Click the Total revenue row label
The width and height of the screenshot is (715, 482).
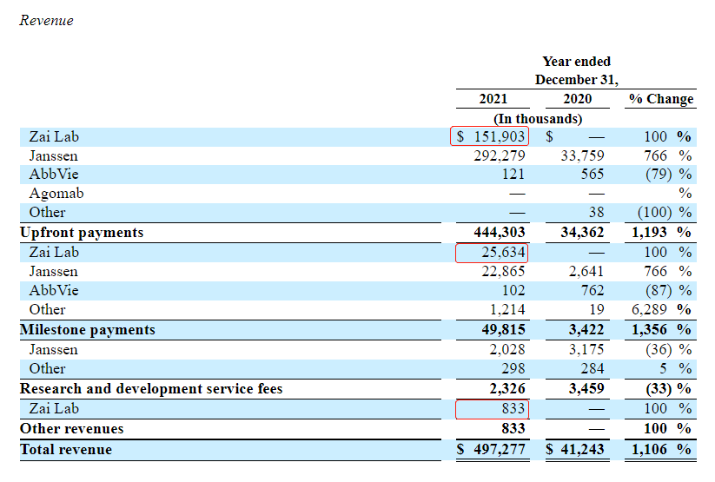click(66, 450)
